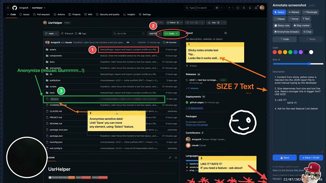Click the About section gear icon
The width and height of the screenshot is (326, 183).
225,33
